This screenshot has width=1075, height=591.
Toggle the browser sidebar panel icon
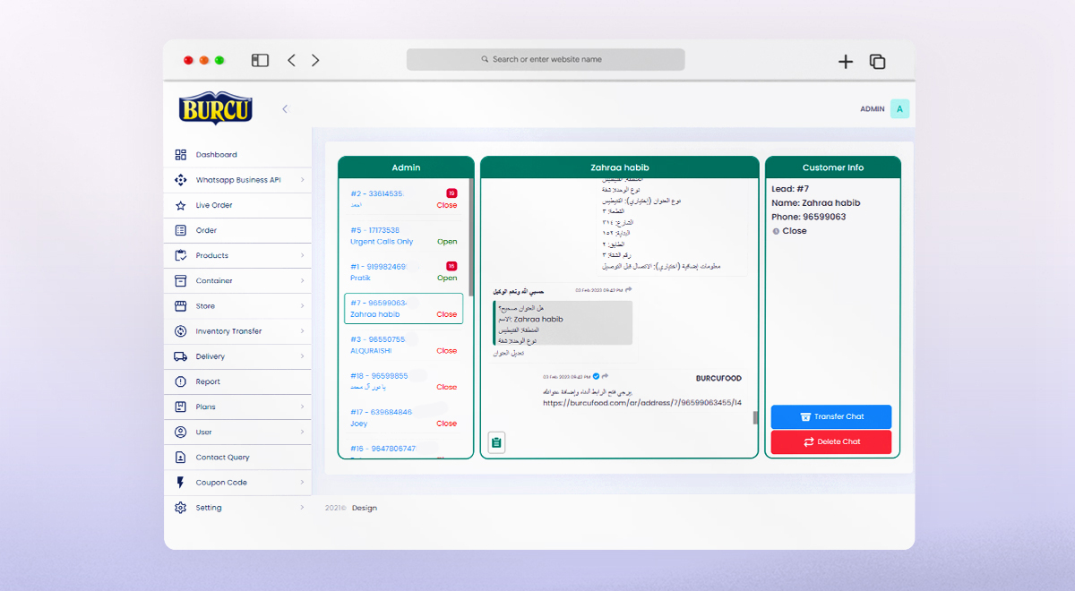[260, 60]
